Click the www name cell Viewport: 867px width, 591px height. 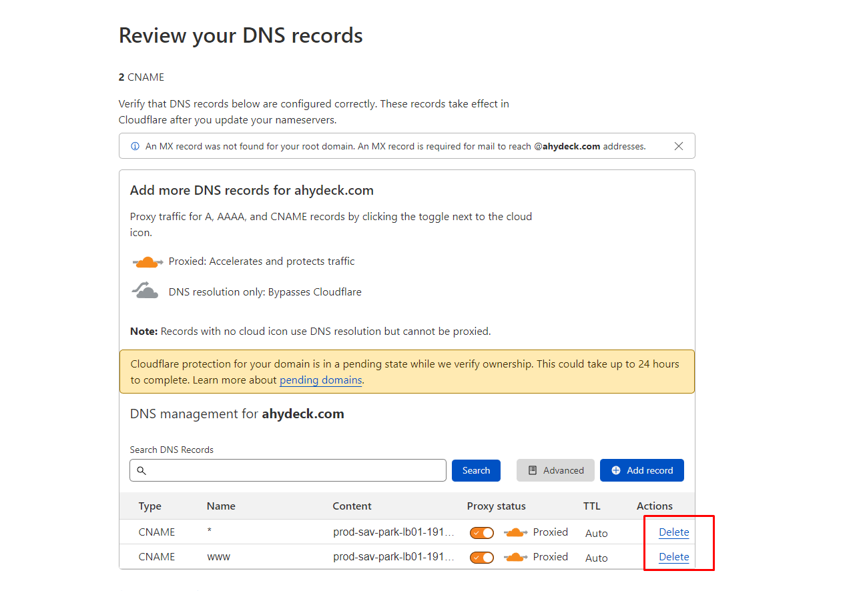point(218,557)
